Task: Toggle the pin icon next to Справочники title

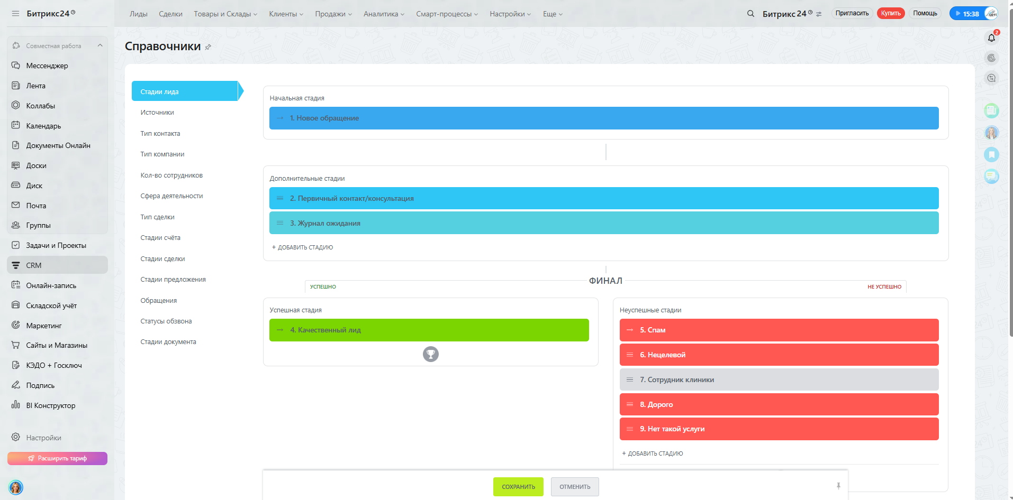Action: point(208,47)
